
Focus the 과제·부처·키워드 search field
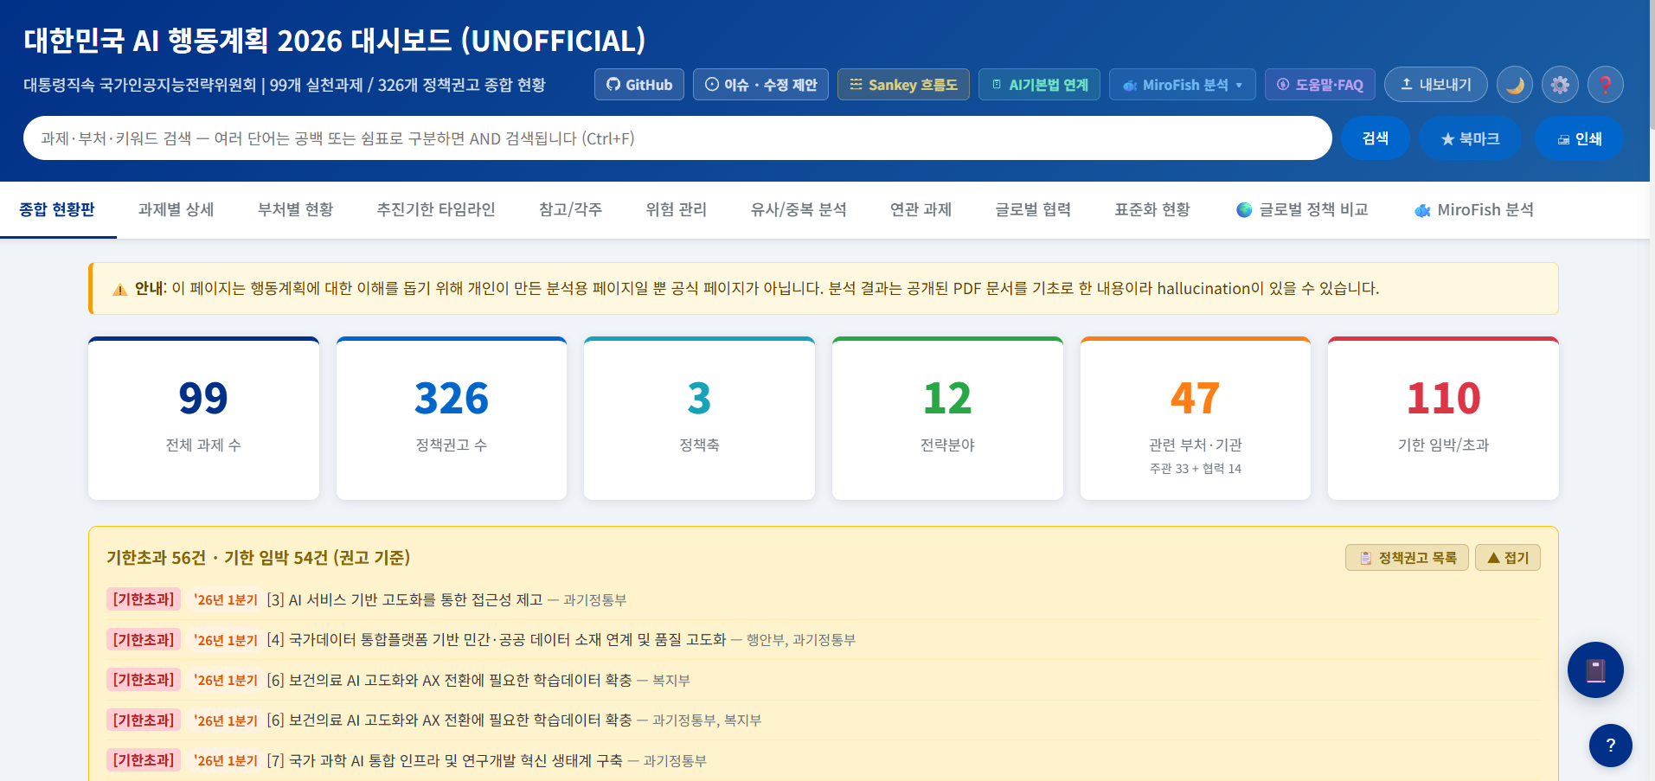(x=677, y=138)
